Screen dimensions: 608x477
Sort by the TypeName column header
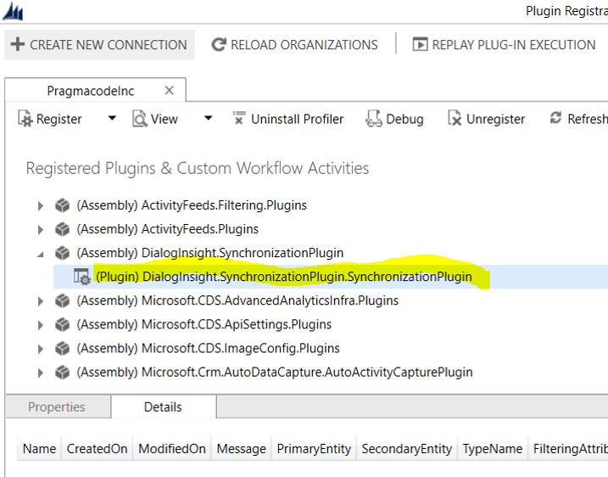click(493, 449)
